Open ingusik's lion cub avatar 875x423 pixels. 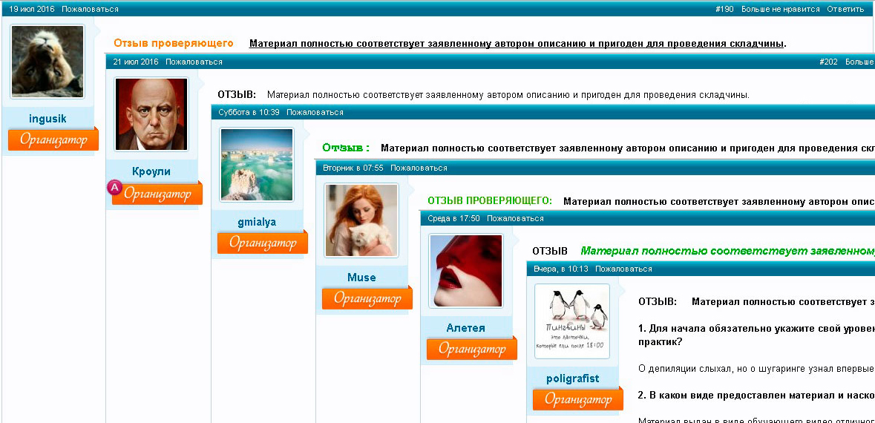pos(47,62)
